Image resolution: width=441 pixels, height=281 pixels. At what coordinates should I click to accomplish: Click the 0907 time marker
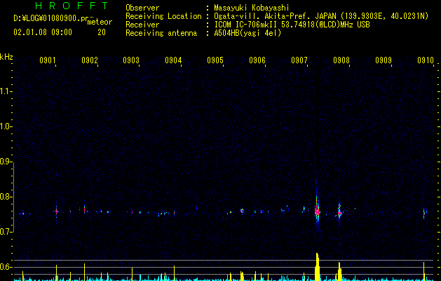[x=299, y=60]
